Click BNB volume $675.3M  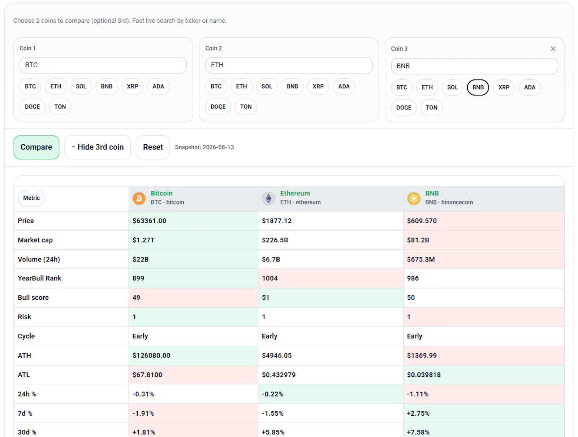click(421, 259)
